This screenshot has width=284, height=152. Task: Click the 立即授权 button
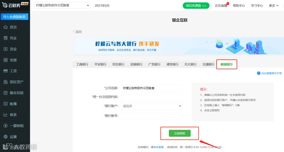(180, 133)
